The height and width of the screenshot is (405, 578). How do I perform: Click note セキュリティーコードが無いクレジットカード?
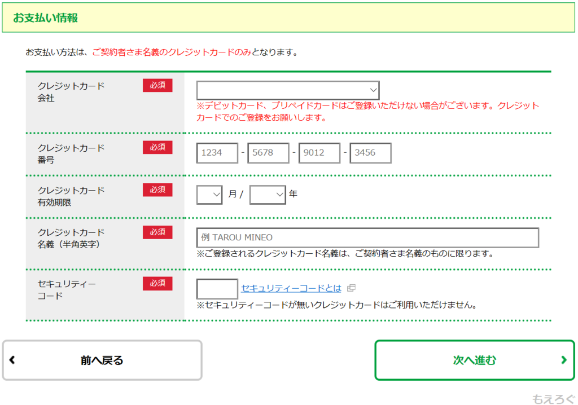(337, 305)
